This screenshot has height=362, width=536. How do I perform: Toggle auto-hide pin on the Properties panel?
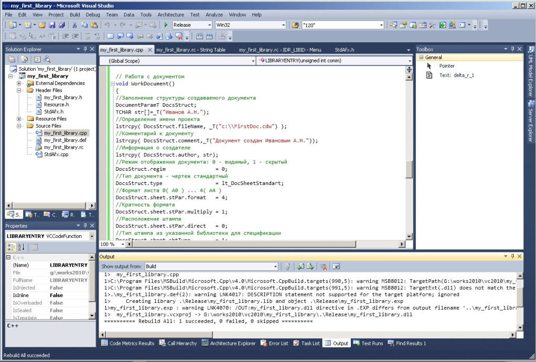click(x=85, y=226)
